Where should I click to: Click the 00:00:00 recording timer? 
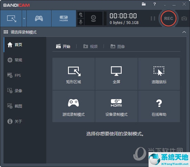coord(123,16)
